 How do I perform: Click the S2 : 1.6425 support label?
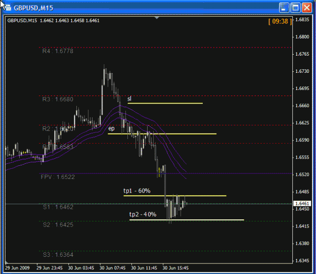tap(58, 225)
